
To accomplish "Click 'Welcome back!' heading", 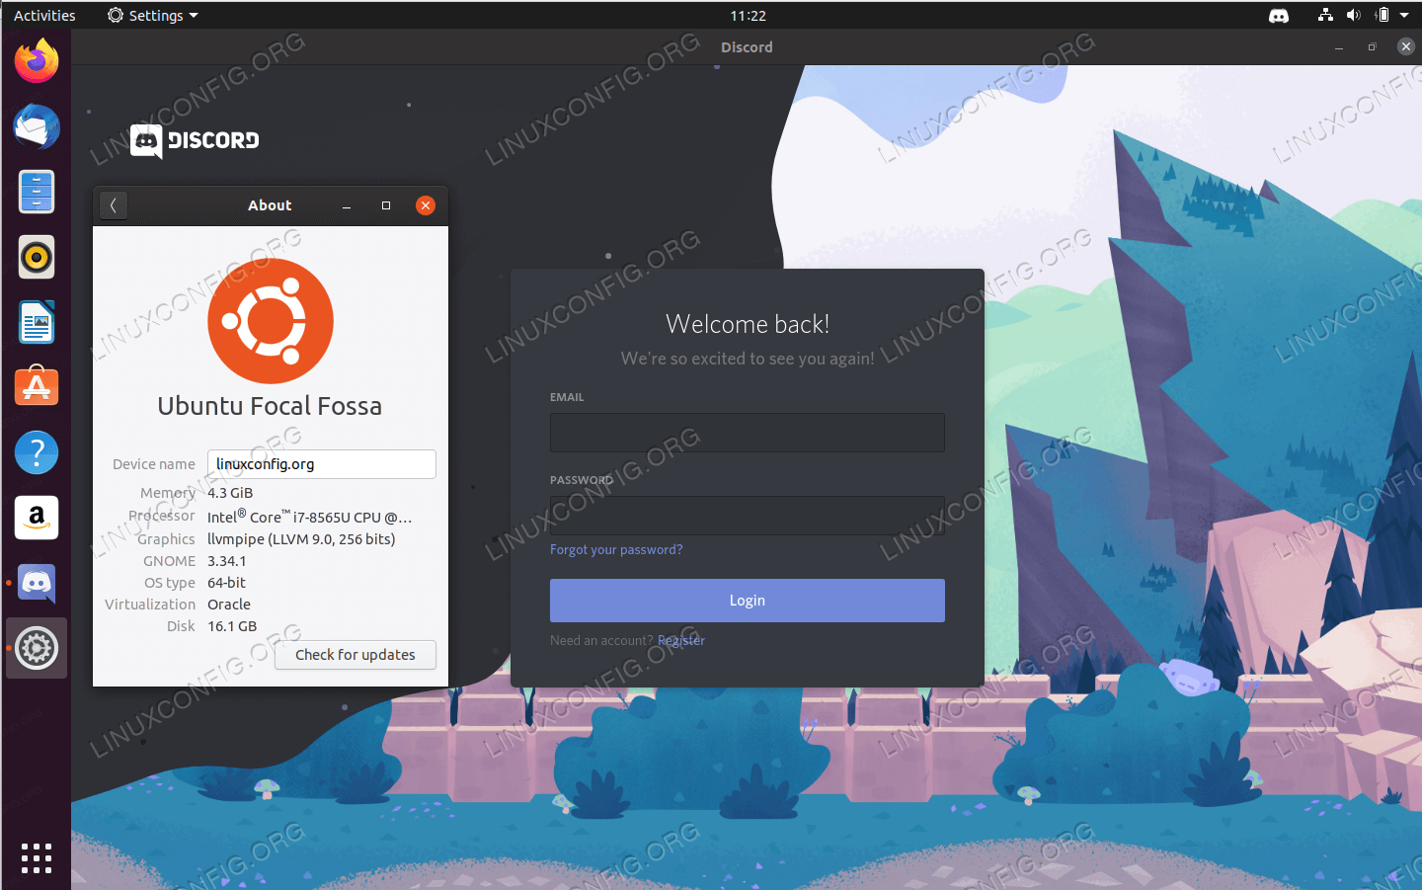I will coord(748,324).
